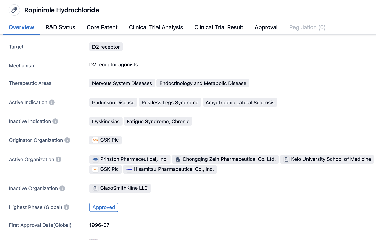Click the pill icon beside Ropinirole Hydrochloride
This screenshot has height=240, width=376.
[14, 10]
